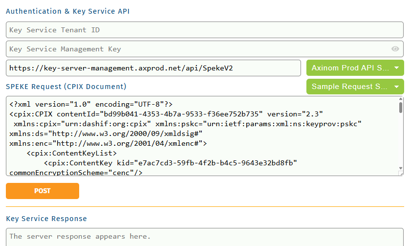Click the SpekeV2 API URL field
Screen dimensions: 410x246
153,68
